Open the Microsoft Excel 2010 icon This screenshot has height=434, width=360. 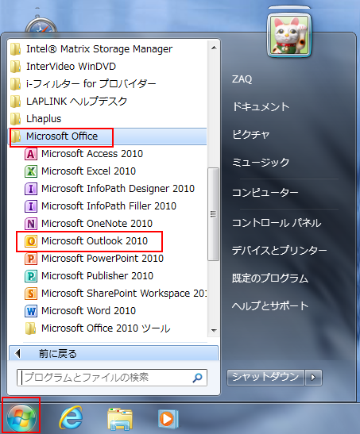pos(31,171)
